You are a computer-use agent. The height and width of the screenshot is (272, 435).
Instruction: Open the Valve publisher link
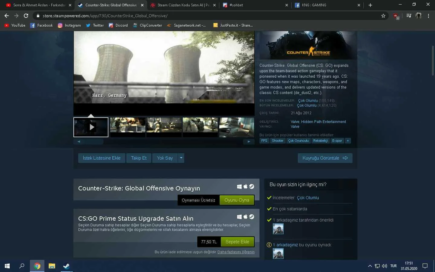pos(295,127)
